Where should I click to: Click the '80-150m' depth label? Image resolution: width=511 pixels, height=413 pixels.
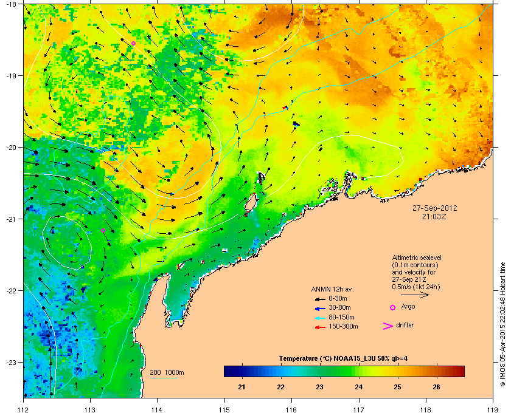[341, 317]
